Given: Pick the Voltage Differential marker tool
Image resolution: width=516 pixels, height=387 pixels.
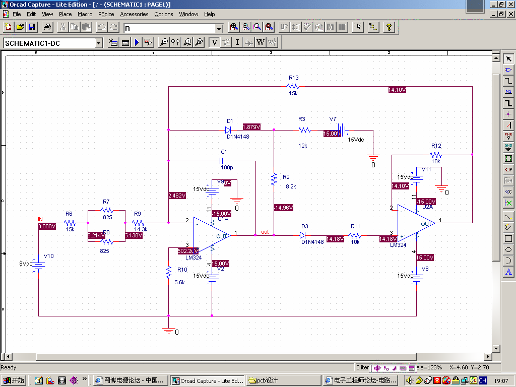Looking at the screenshot, I should 176,42.
